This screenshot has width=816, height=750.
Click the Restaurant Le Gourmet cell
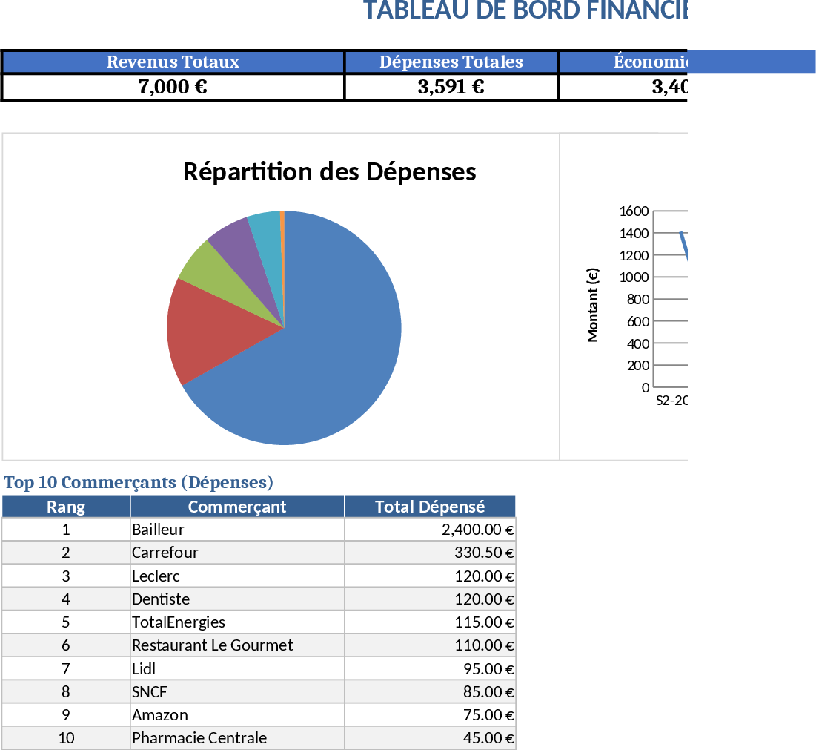(x=236, y=645)
